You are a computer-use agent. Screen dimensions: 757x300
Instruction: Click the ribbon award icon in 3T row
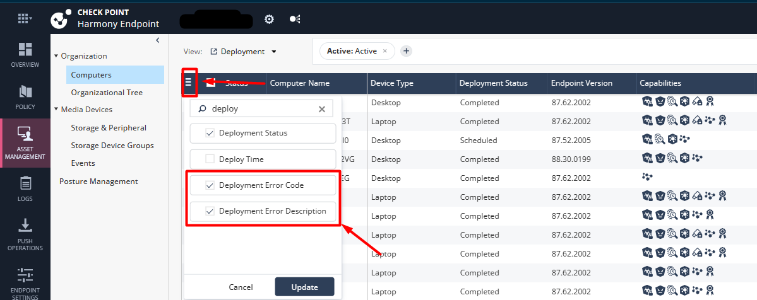pyautogui.click(x=722, y=121)
